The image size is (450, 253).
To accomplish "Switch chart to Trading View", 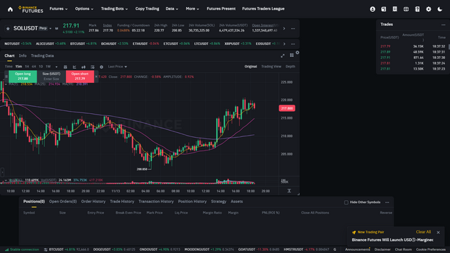I will click(x=271, y=67).
